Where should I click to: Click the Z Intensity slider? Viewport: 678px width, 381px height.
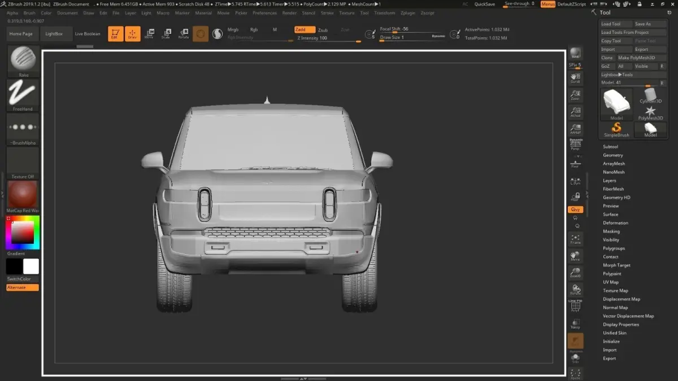click(x=327, y=38)
